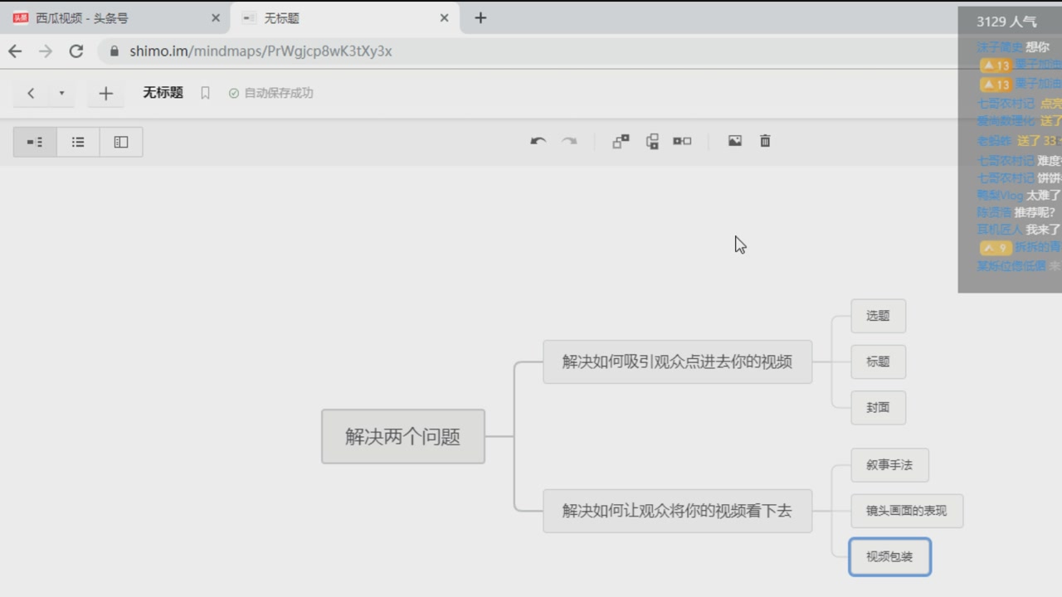Select the 选题 node
The height and width of the screenshot is (597, 1062).
(x=878, y=316)
